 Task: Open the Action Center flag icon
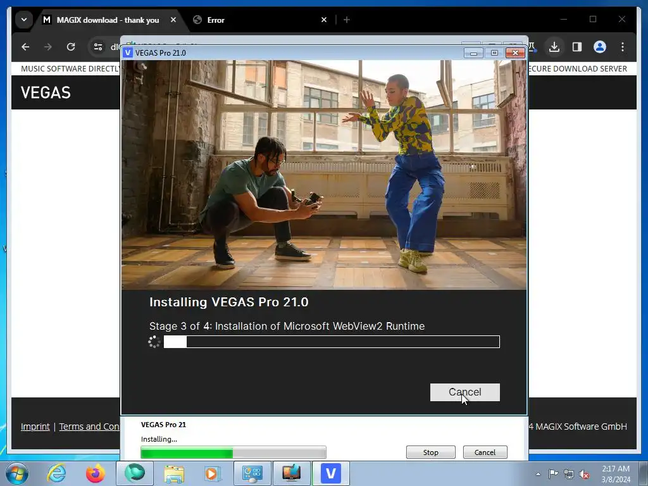[553, 474]
